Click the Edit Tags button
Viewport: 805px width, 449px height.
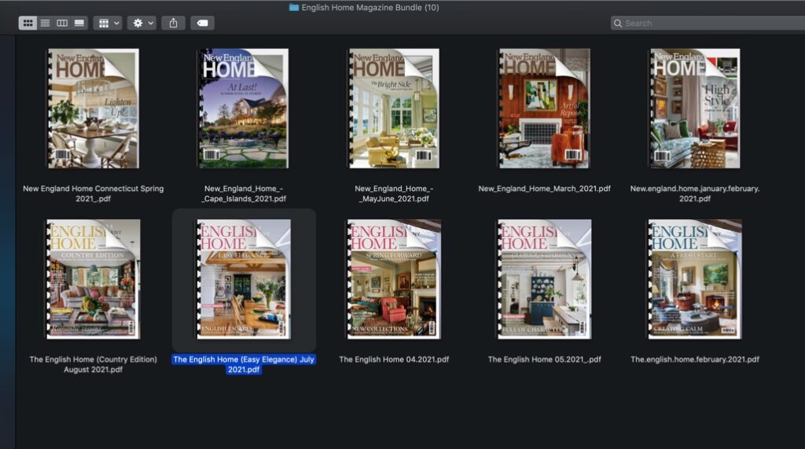click(202, 23)
